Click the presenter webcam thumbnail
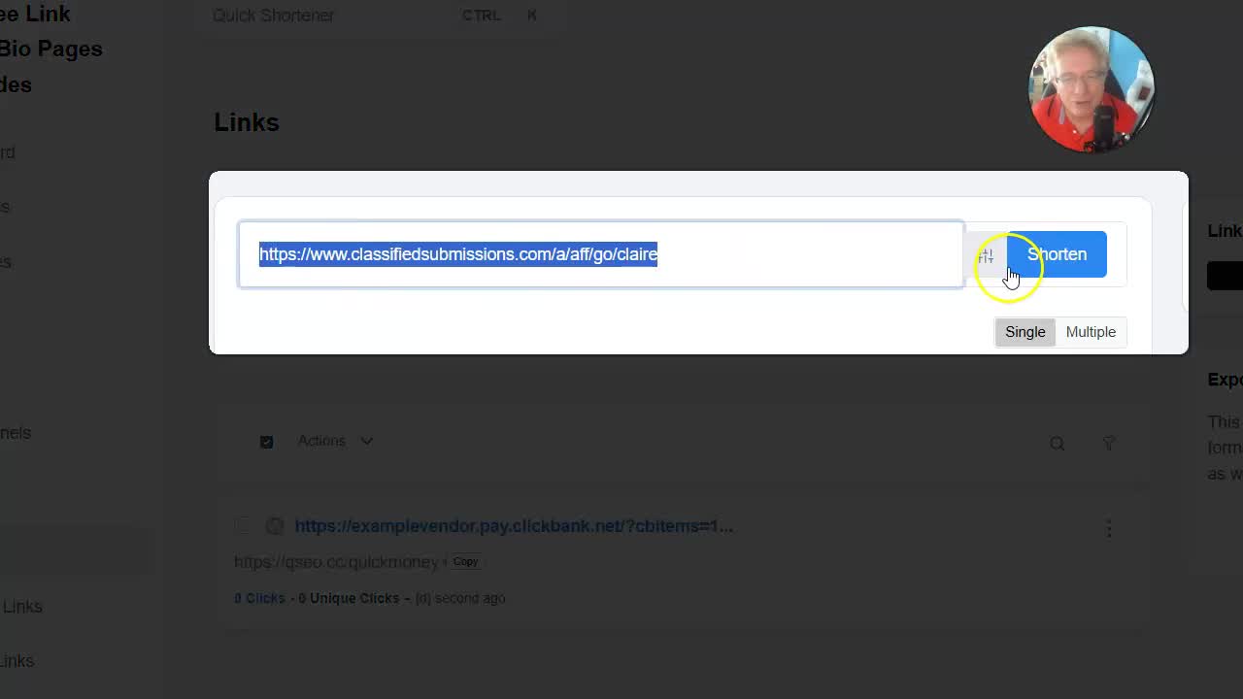The height and width of the screenshot is (699, 1243). [x=1091, y=89]
